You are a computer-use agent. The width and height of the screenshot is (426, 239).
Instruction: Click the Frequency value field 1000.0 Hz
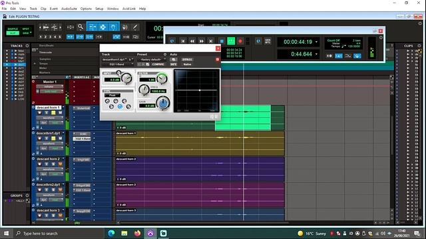tap(158, 91)
